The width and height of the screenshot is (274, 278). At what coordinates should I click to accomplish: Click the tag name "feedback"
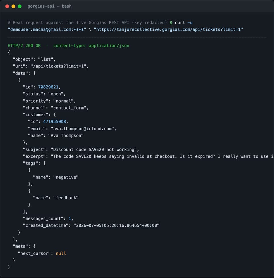click(66, 198)
